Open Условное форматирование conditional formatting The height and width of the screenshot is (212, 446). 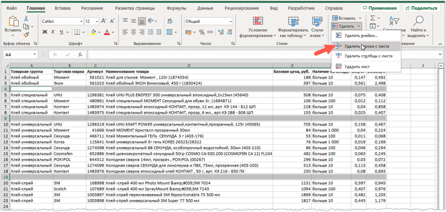click(258, 27)
